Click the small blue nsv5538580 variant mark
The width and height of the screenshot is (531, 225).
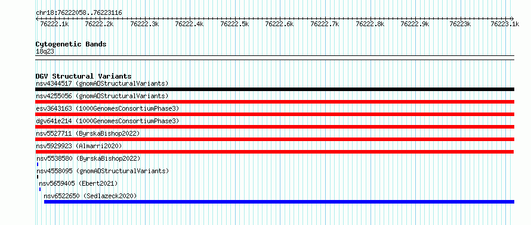[38, 164]
